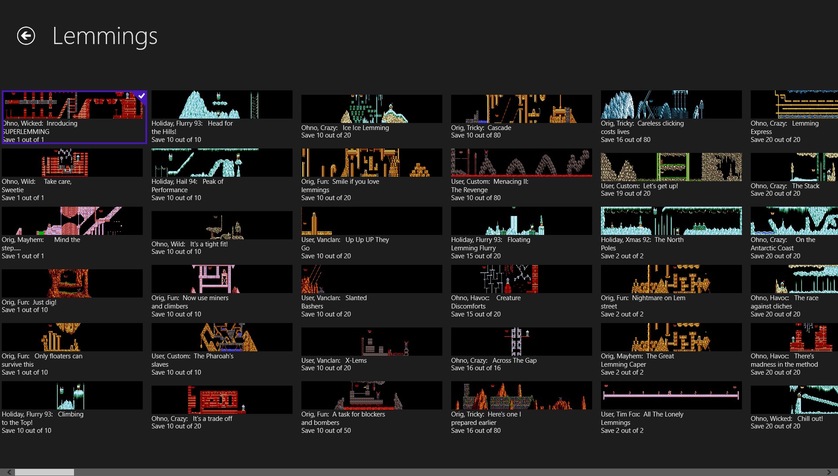Select 'The Great Lemming Caper' Mayhem level

[x=671, y=350]
